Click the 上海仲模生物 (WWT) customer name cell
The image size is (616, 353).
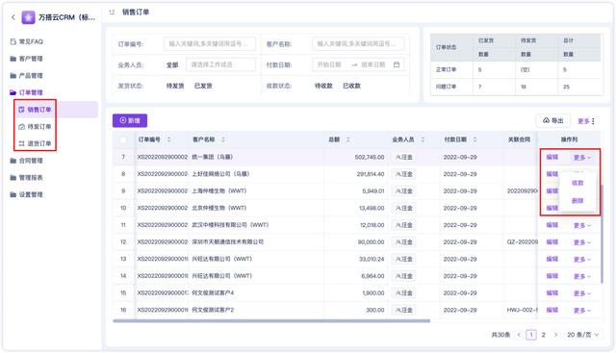click(x=218, y=190)
